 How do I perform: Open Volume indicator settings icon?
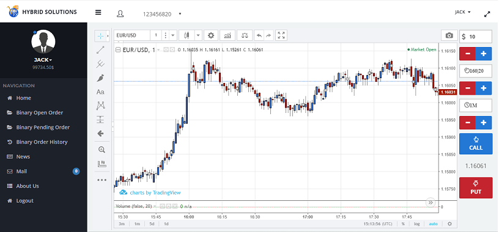tap(169, 206)
